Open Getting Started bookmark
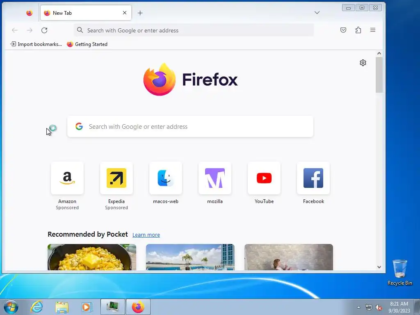The width and height of the screenshot is (420, 315). pos(87,44)
